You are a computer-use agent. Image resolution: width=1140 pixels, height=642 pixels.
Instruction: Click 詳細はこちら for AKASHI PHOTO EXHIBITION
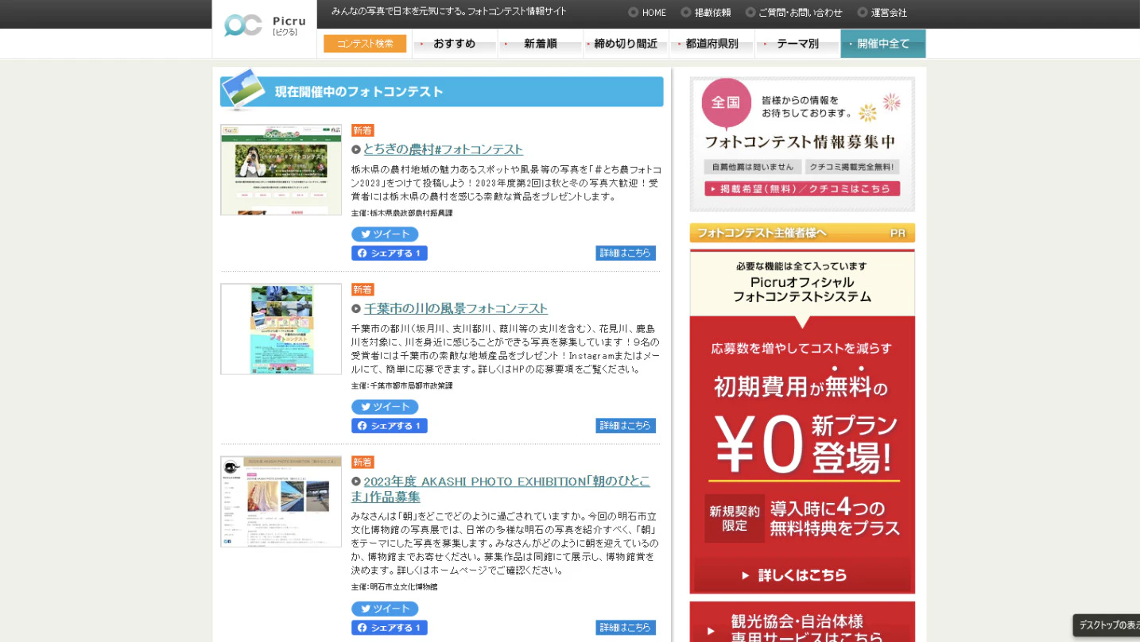pos(626,628)
